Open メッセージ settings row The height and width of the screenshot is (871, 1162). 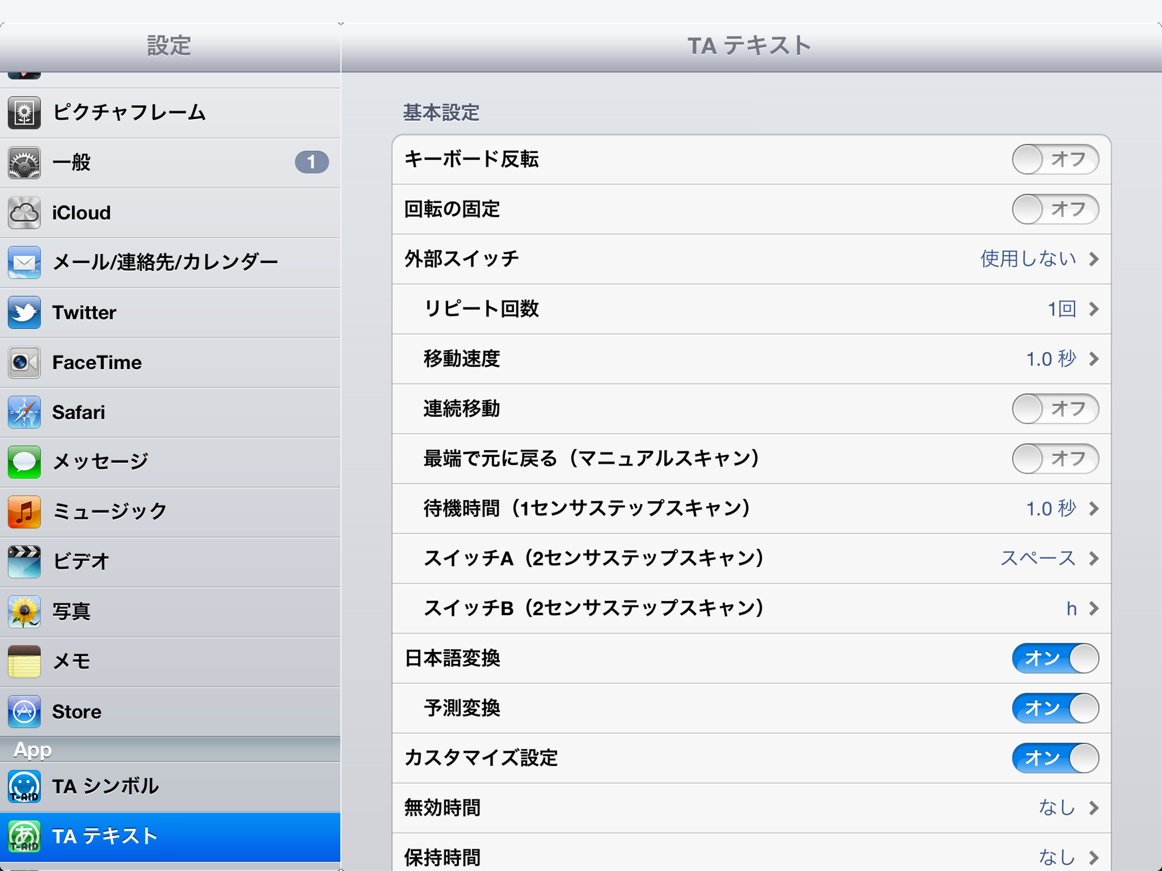(170, 462)
